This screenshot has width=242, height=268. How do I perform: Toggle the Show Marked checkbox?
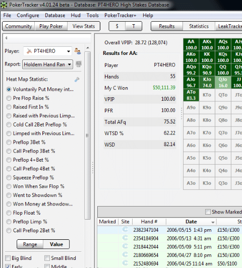(x=208, y=212)
